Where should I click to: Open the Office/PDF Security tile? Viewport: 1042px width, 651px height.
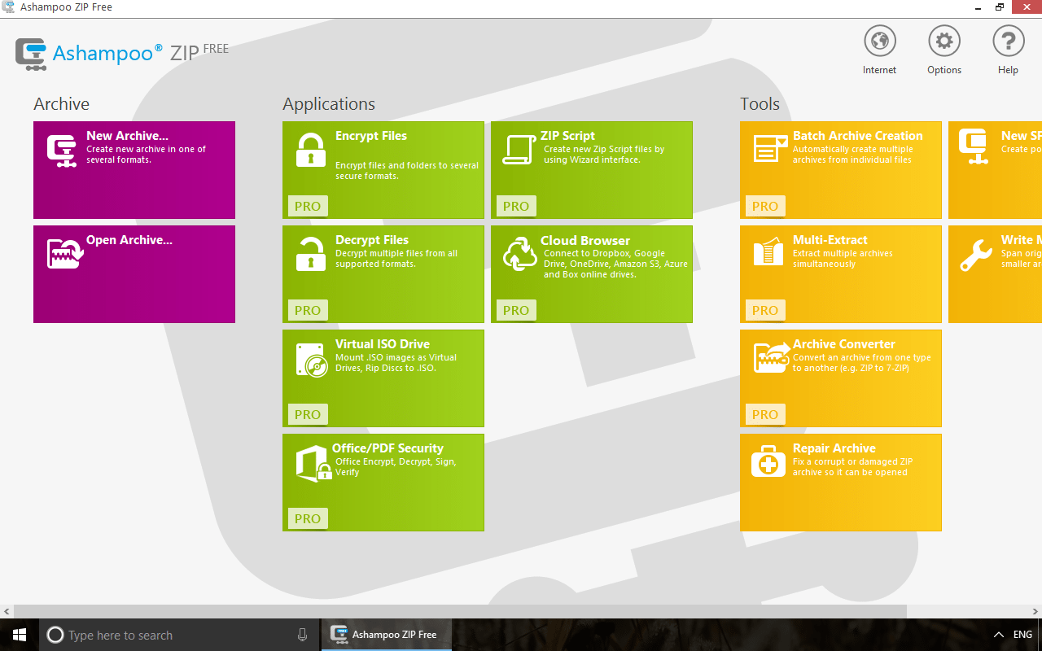(x=383, y=483)
